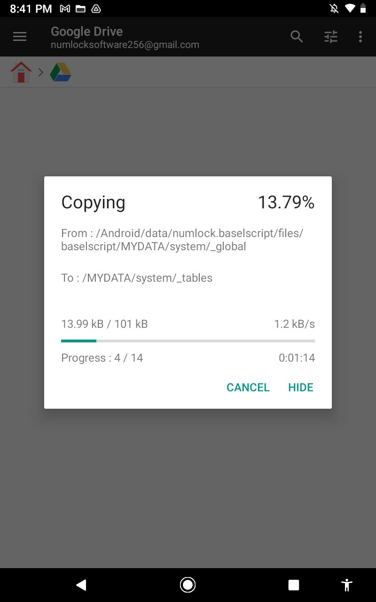Select the Google Drive breadcrumb icon
The image size is (376, 602).
61,72
